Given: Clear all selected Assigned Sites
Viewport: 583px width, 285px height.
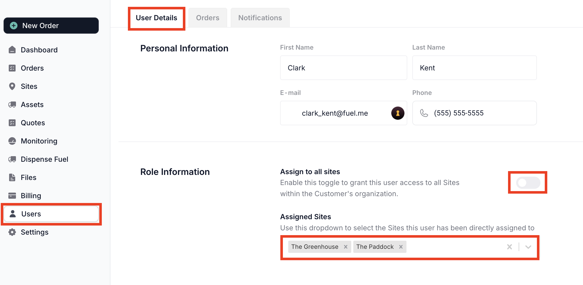Looking at the screenshot, I should (510, 247).
